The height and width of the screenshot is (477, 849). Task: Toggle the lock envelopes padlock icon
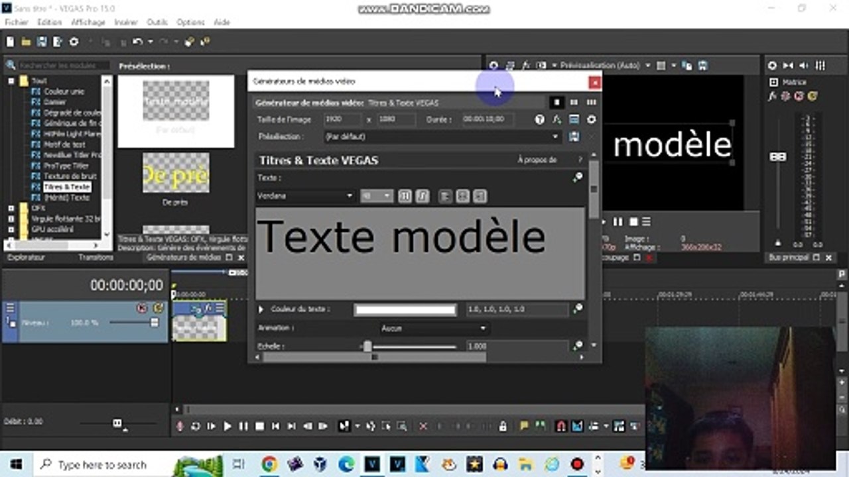pyautogui.click(x=503, y=426)
